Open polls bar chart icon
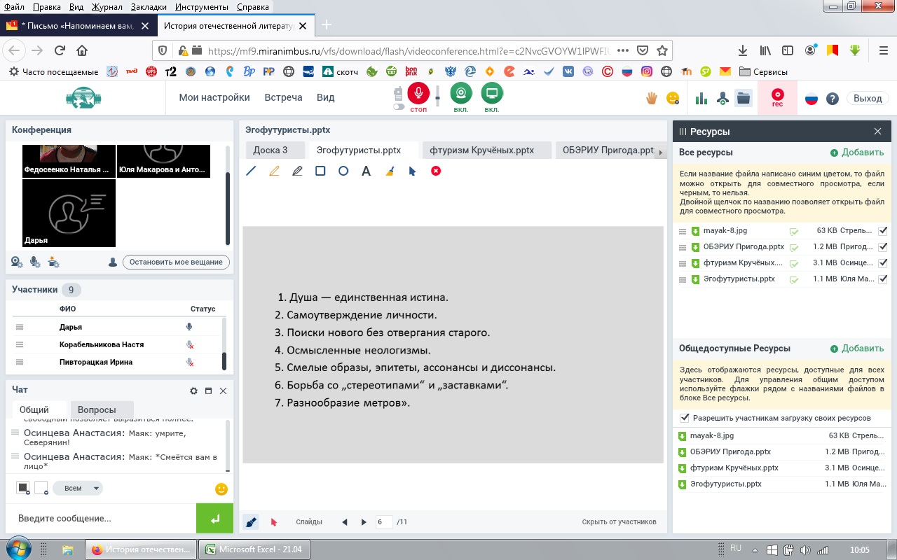The height and width of the screenshot is (560, 897). coord(701,99)
